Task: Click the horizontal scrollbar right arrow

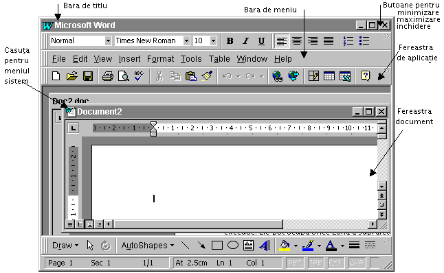Action: tap(373, 224)
